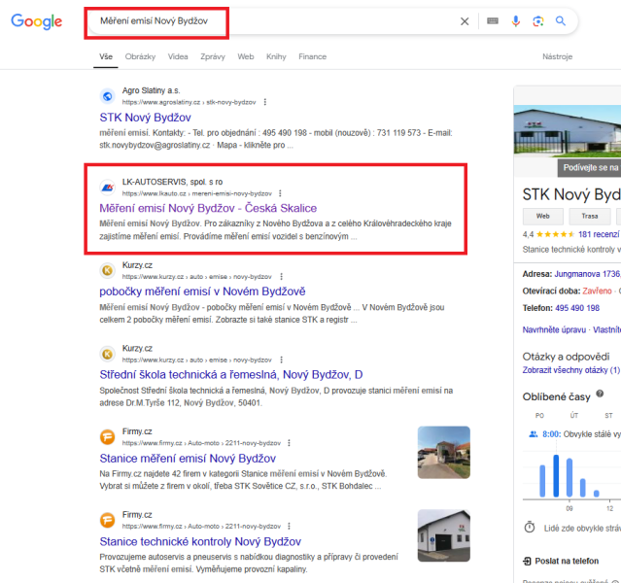Click the Firmy.cz favicon above 'Stanice měření emisí'
Viewport: 621px width, 583px height.
click(x=107, y=437)
